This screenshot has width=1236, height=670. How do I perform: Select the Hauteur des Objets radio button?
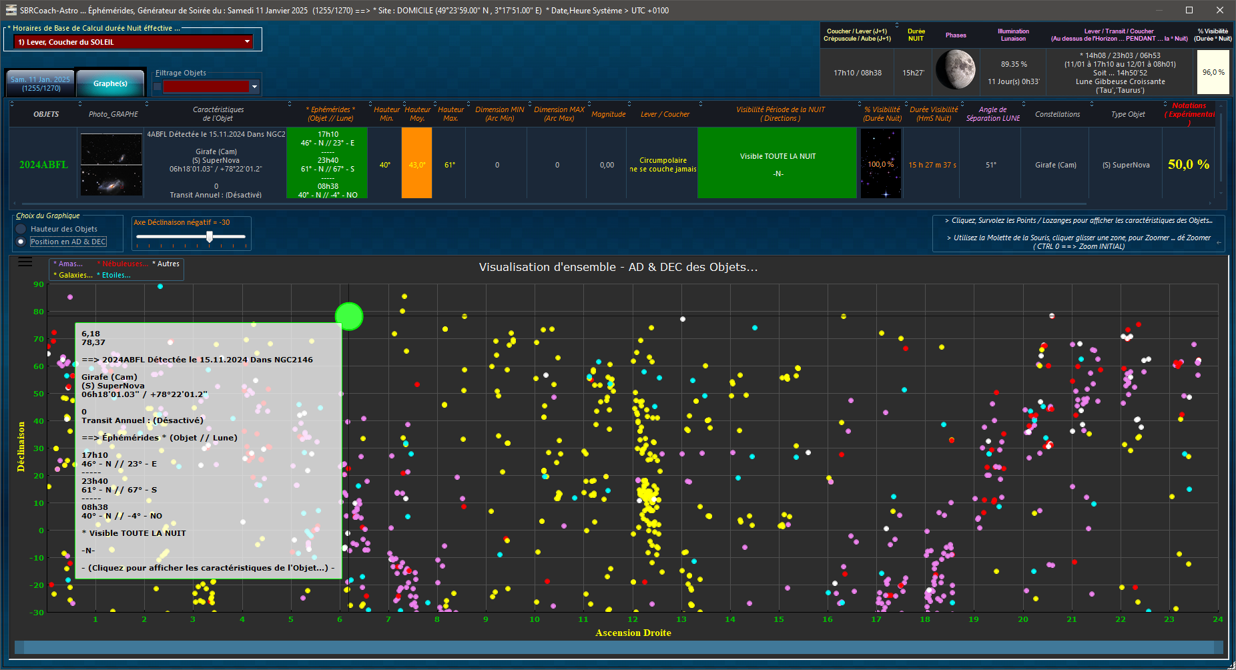point(21,229)
